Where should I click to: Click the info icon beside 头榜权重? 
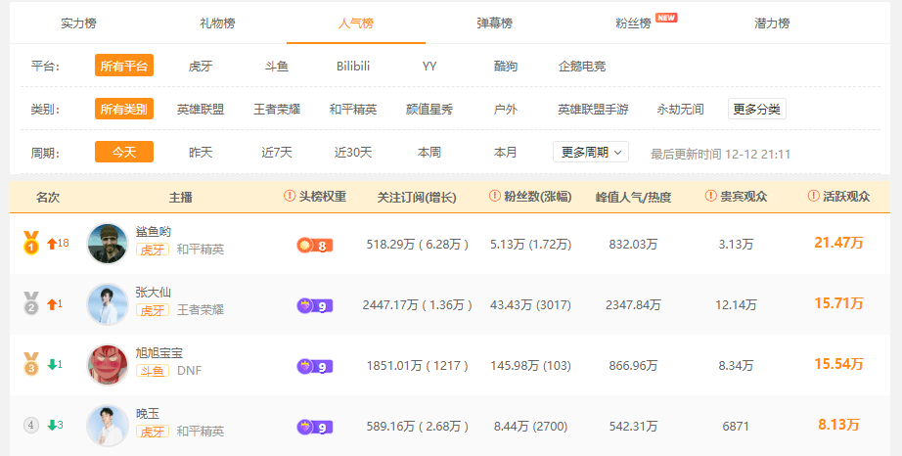(x=290, y=196)
